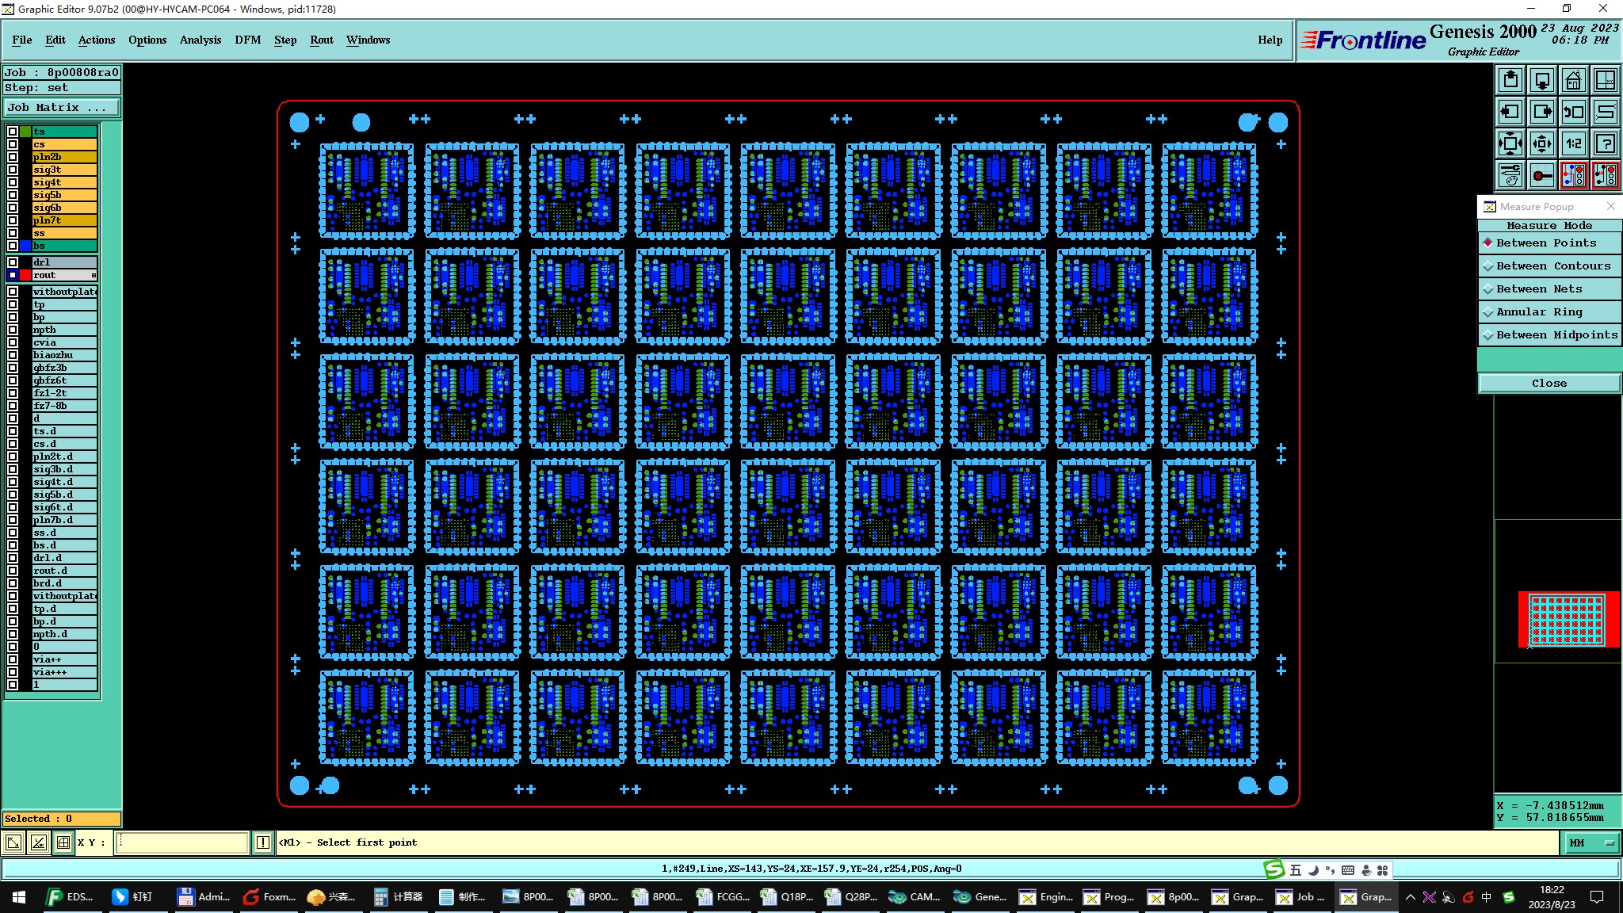Open the Analysis menu
Screen dimensions: 1623x913
tap(200, 40)
